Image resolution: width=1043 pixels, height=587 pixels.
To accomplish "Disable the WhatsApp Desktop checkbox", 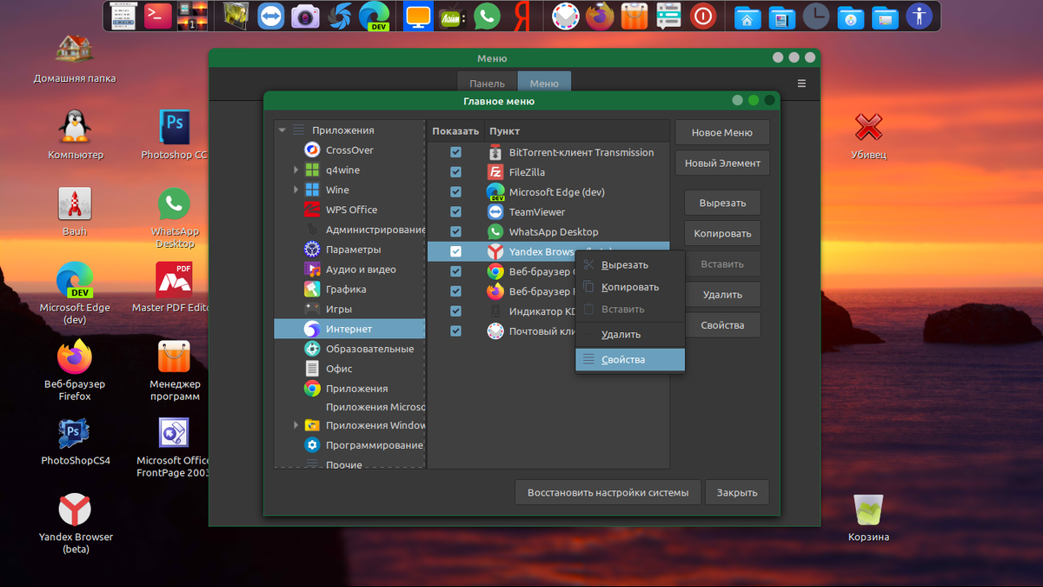I will (x=455, y=232).
